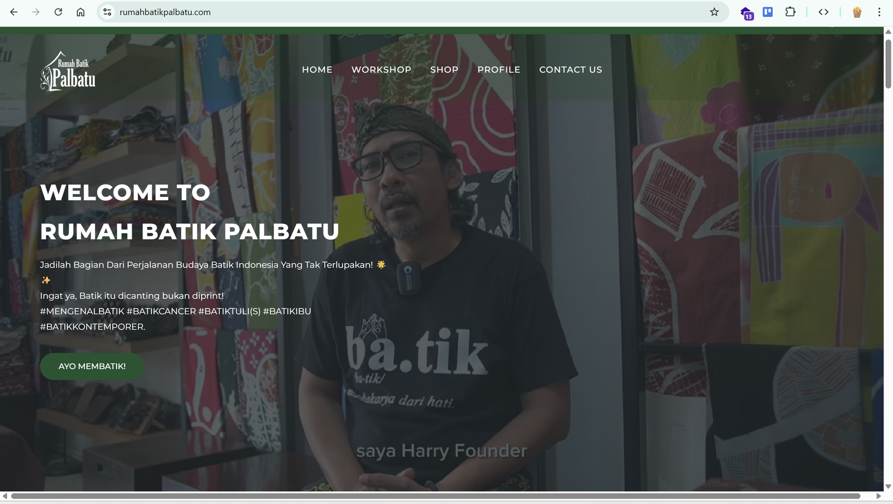View site permissions icon in address bar
893x504 pixels.
[x=106, y=12]
